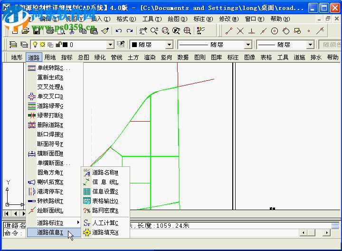This screenshot has width=342, height=251.
Task: Choose 横断面图M menu item
Action: (x=55, y=154)
